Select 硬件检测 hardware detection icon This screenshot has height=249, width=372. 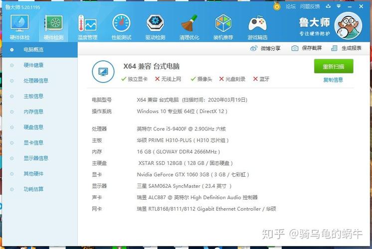pos(54,27)
